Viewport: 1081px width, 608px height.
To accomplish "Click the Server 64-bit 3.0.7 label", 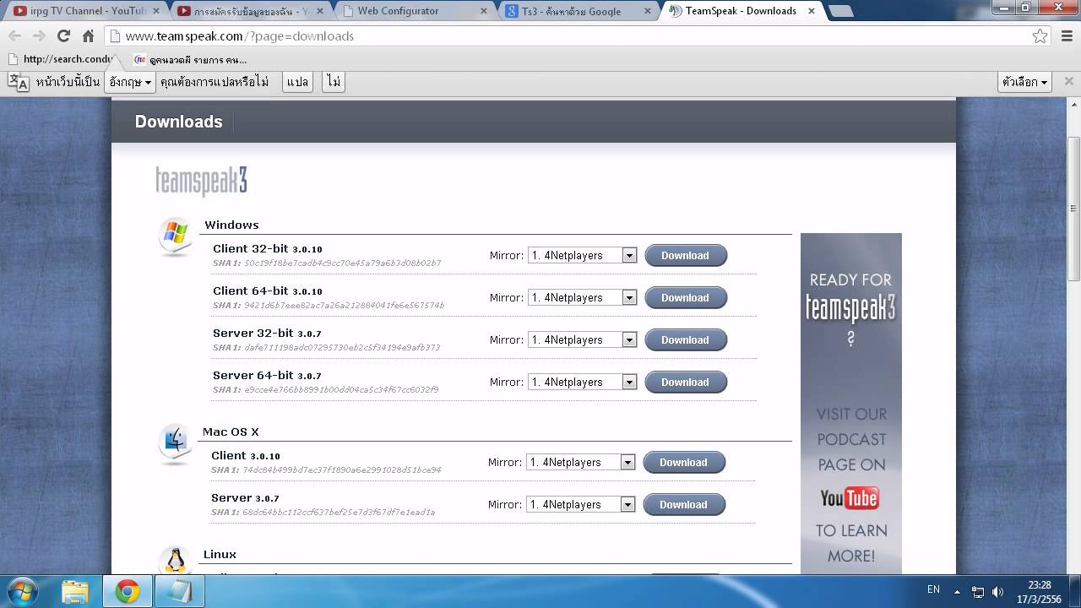I will coord(267,376).
